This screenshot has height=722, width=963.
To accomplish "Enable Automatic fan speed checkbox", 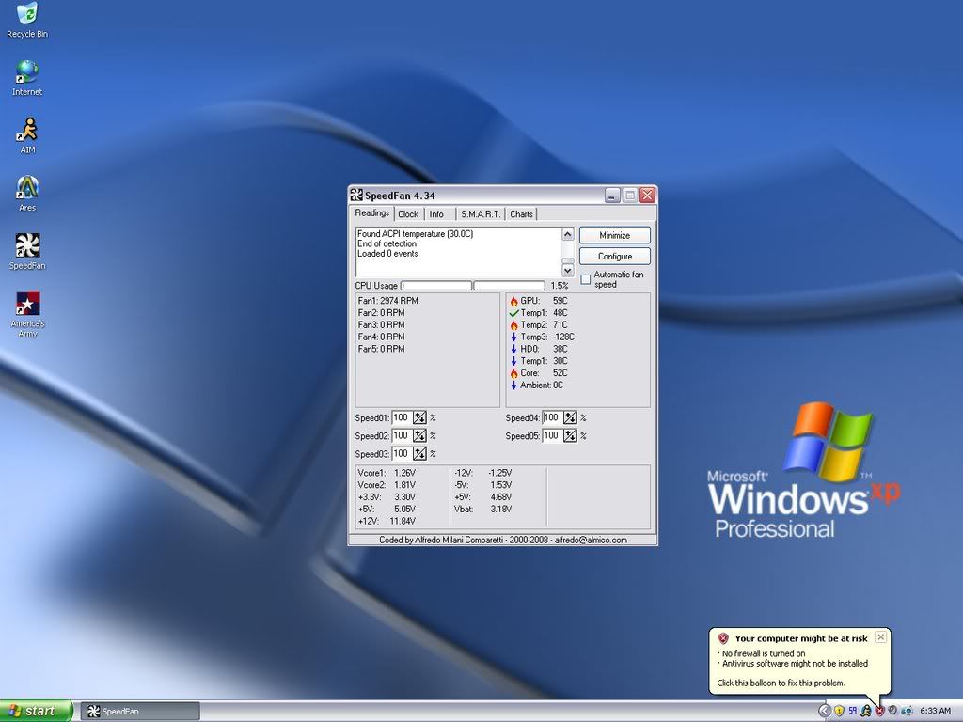I will coord(586,279).
